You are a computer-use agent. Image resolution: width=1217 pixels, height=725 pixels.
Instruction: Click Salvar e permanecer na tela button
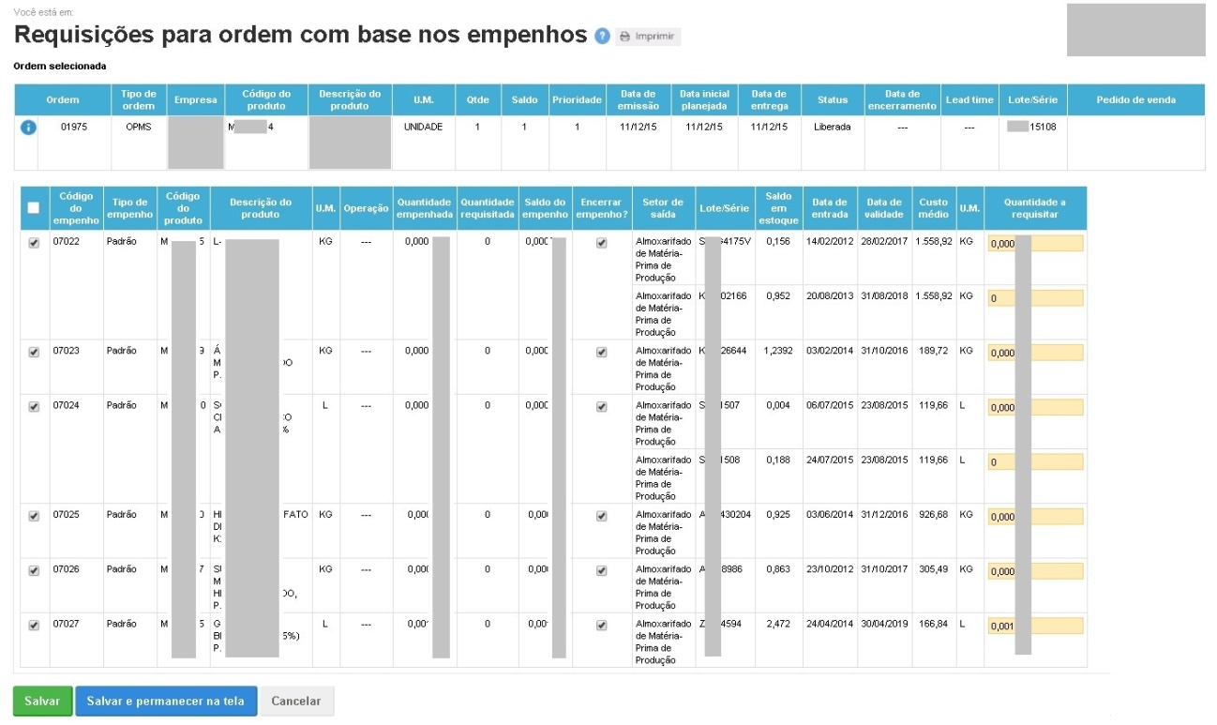pos(165,702)
